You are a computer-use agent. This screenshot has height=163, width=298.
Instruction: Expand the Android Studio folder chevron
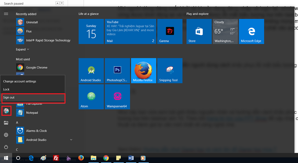[71, 140]
